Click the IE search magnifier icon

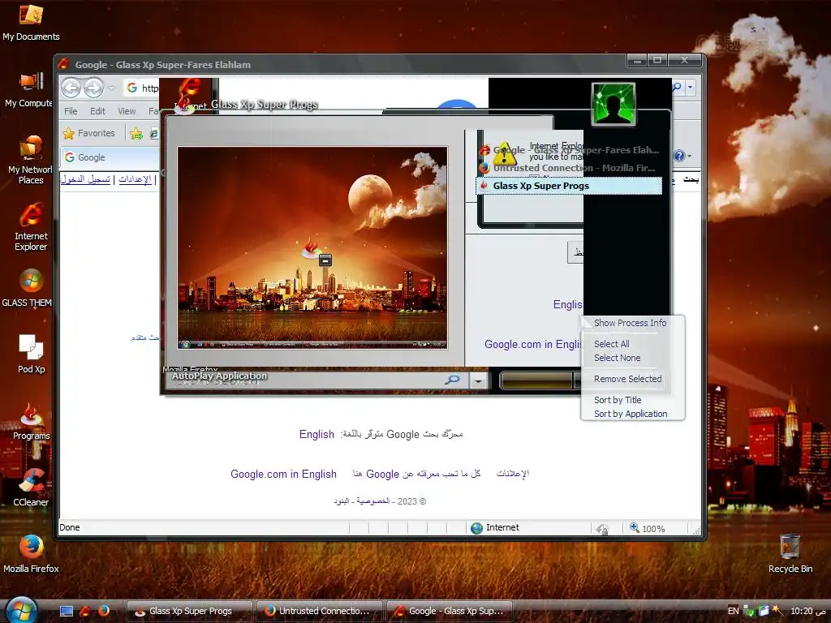(677, 87)
